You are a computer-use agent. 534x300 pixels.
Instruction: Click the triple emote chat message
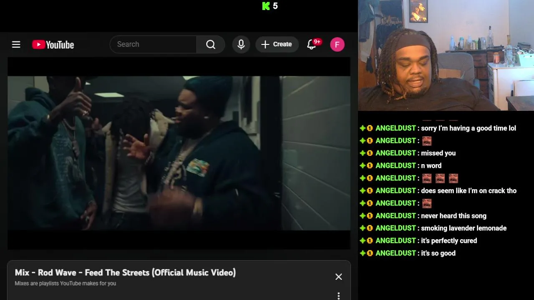pos(440,178)
